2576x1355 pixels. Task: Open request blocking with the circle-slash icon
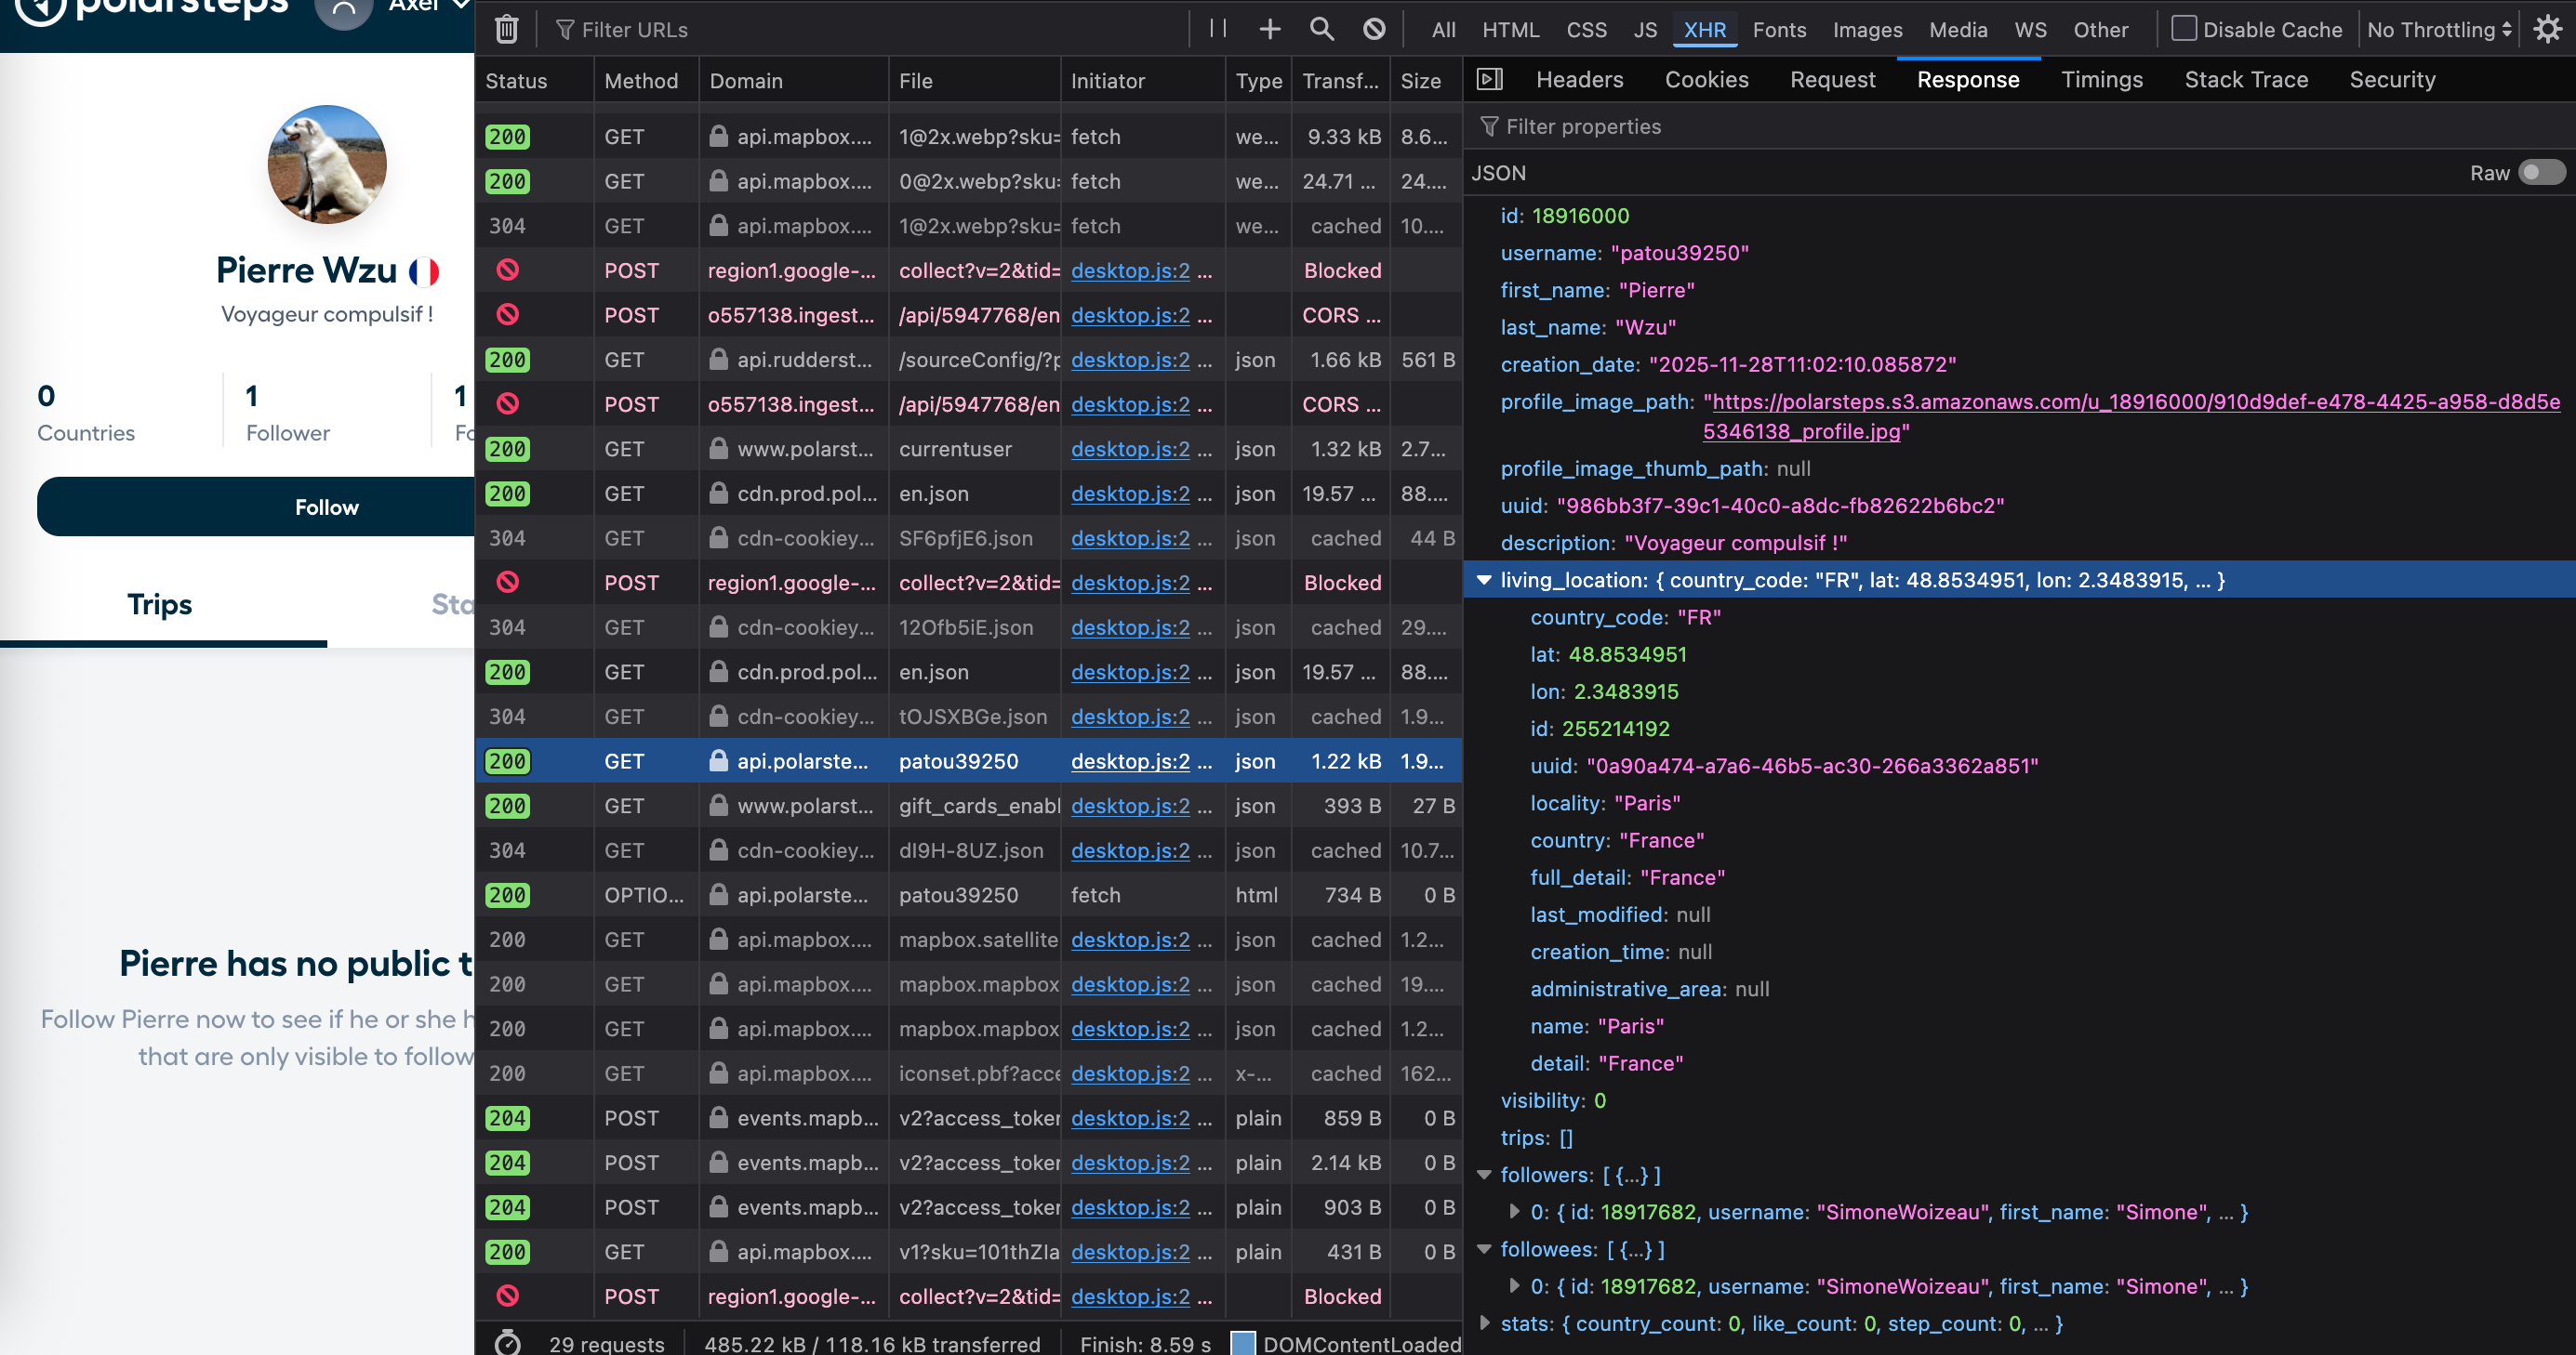(1374, 29)
